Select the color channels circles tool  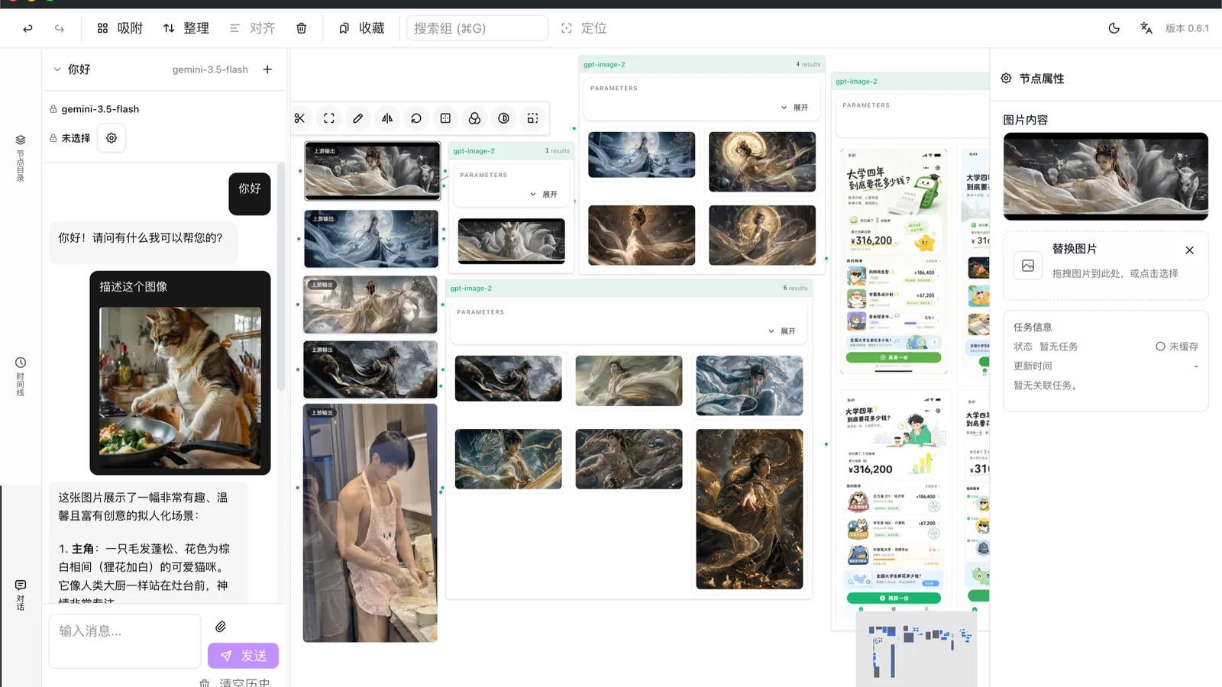(474, 118)
